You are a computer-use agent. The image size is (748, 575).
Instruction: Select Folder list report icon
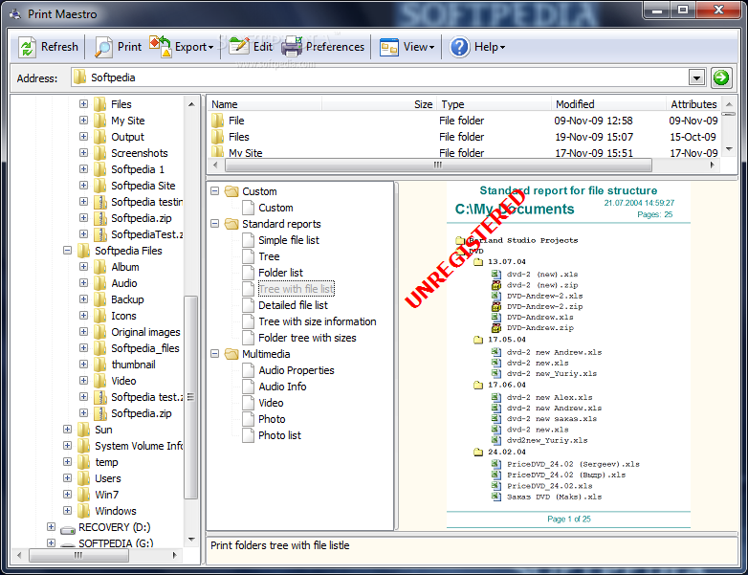(x=248, y=273)
